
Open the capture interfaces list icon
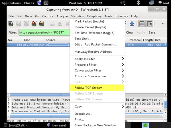pyautogui.click(x=11, y=24)
